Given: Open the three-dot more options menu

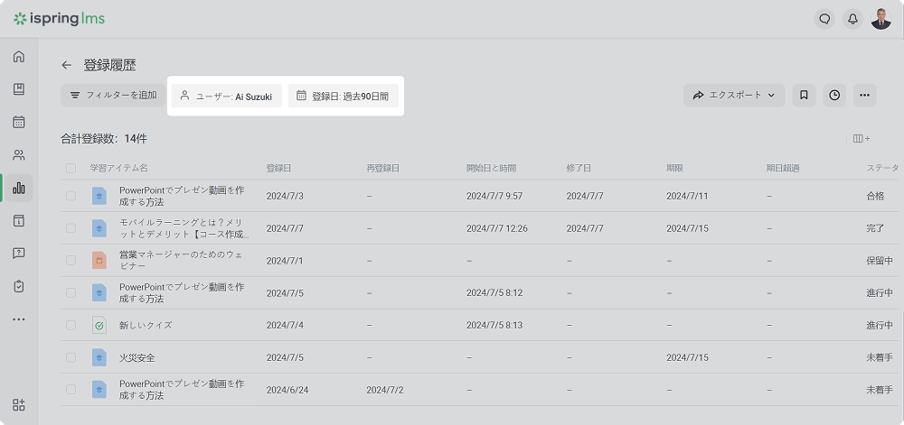Looking at the screenshot, I should click(x=864, y=95).
